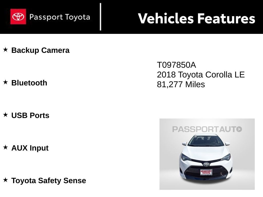Click the Passport Toyota dealership name
The width and height of the screenshot is (263, 197).
coord(60,17)
